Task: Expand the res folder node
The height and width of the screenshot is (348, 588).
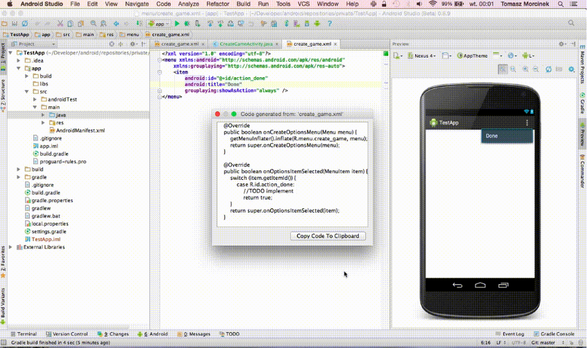Action: point(43,123)
